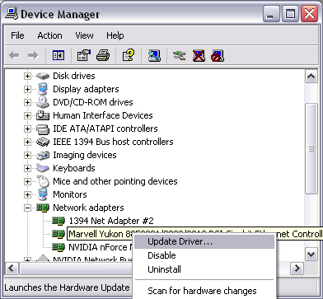This screenshot has width=323, height=299.
Task: Click the Monitors icon
Action: coord(43,194)
